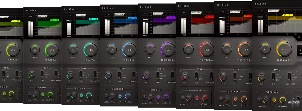This screenshot has height=111, width=302.
Task: Flip the Transformer switch in green panel
Action: tap(56, 74)
